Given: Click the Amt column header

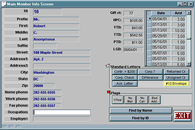Looking at the screenshot, I should (178, 13).
